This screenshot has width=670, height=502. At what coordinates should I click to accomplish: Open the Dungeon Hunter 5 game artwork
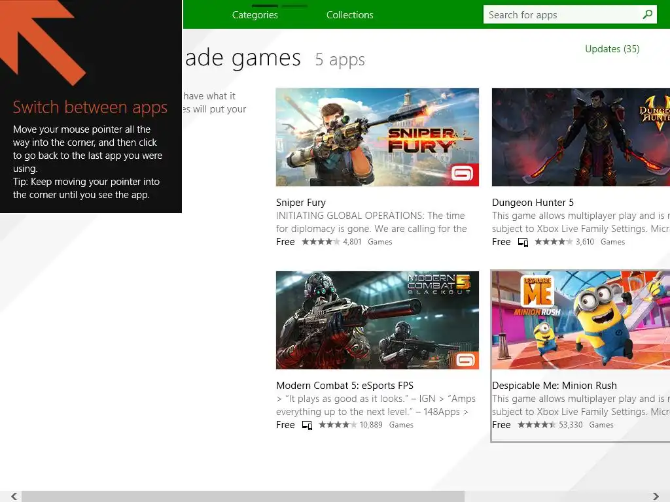(581, 137)
